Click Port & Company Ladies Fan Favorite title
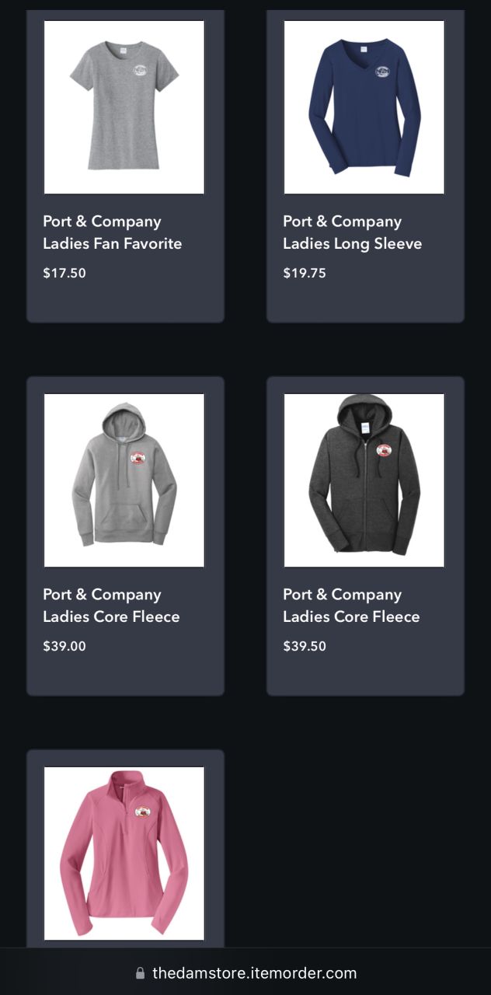This screenshot has width=491, height=995. [113, 232]
